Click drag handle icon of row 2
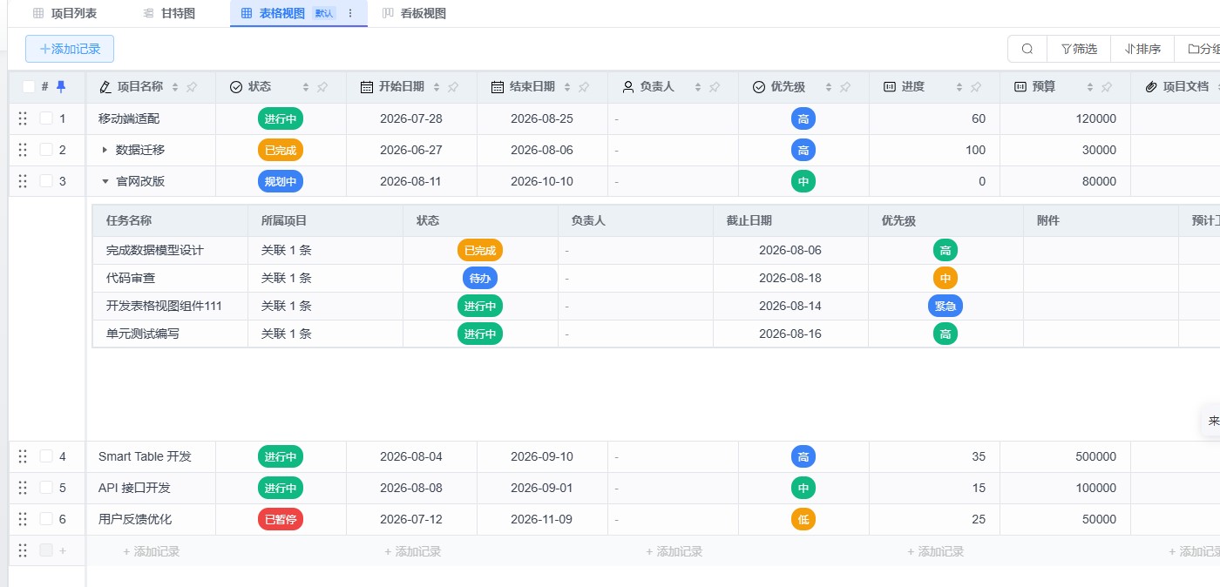The height and width of the screenshot is (587, 1220). 23,150
